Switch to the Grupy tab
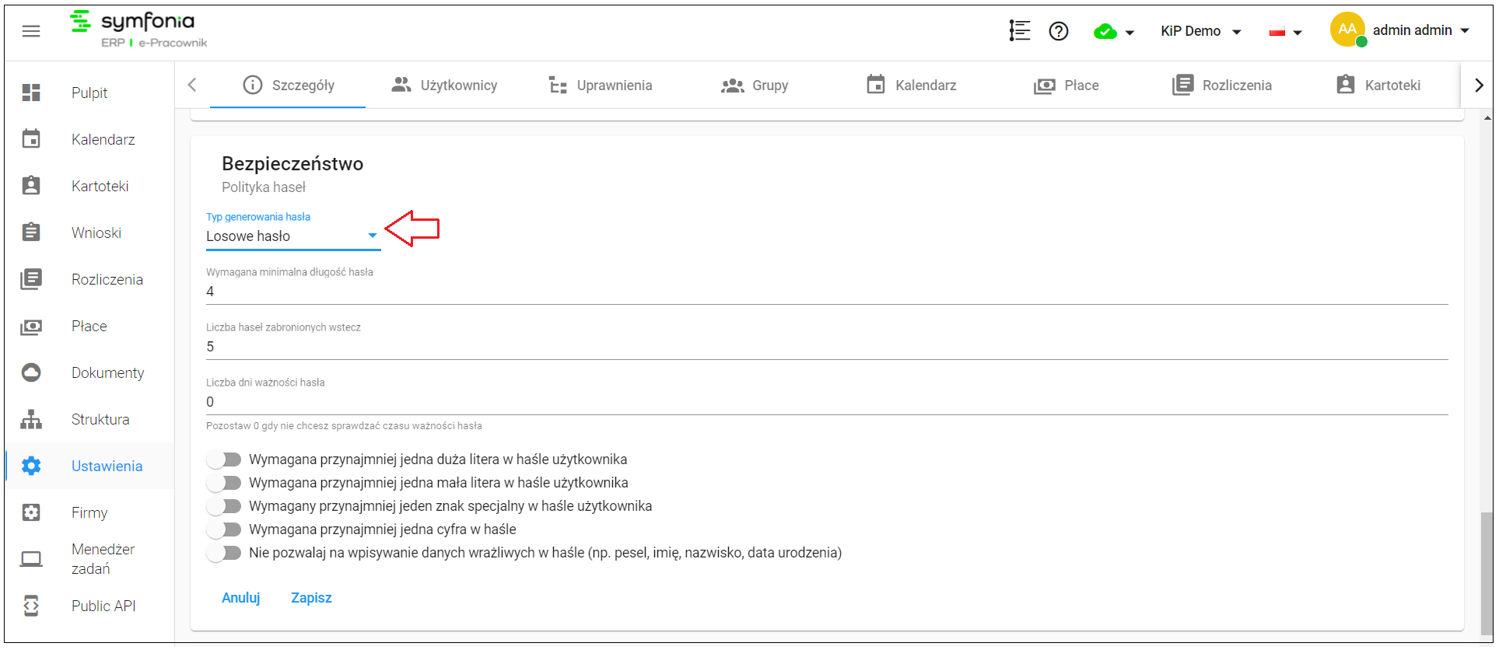The width and height of the screenshot is (1499, 650). [755, 85]
